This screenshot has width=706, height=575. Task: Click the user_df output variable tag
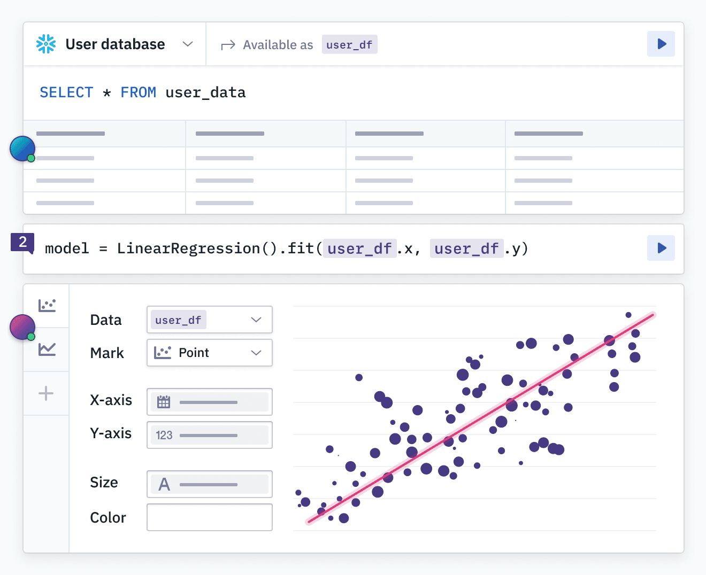click(x=349, y=45)
